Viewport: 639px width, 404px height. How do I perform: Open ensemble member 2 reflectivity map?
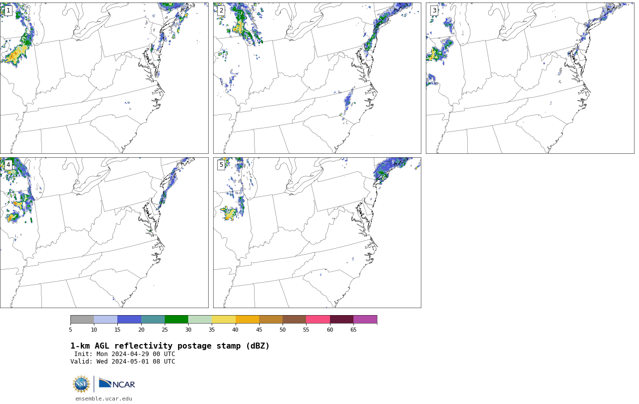tap(317, 78)
